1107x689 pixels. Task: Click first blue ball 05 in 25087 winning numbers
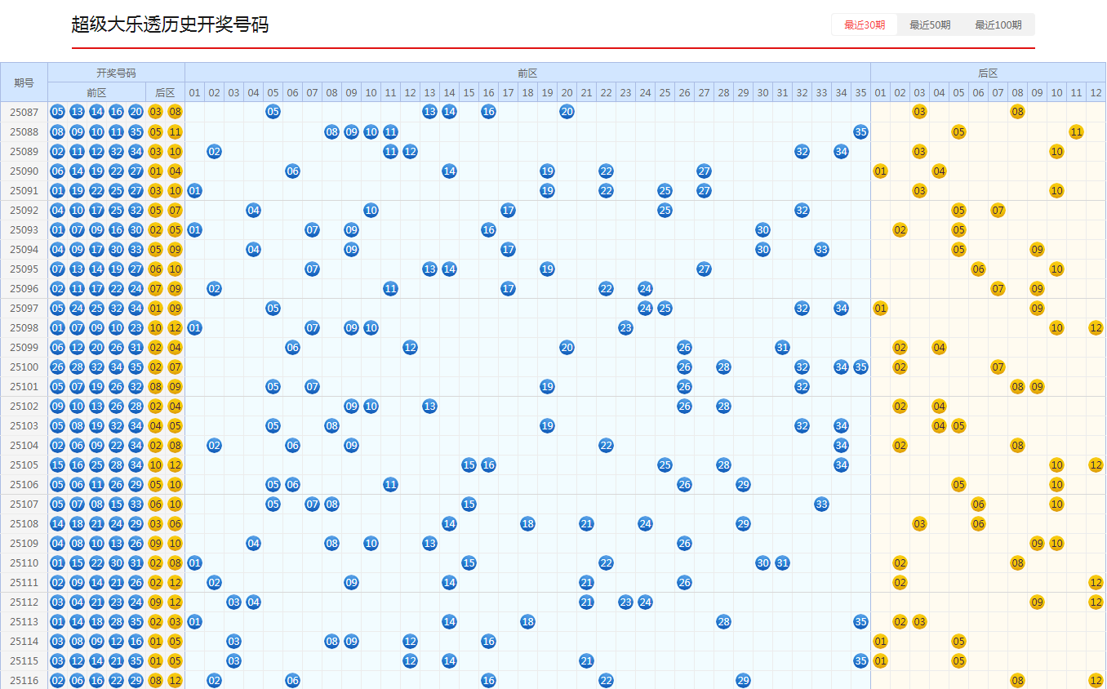(x=57, y=112)
